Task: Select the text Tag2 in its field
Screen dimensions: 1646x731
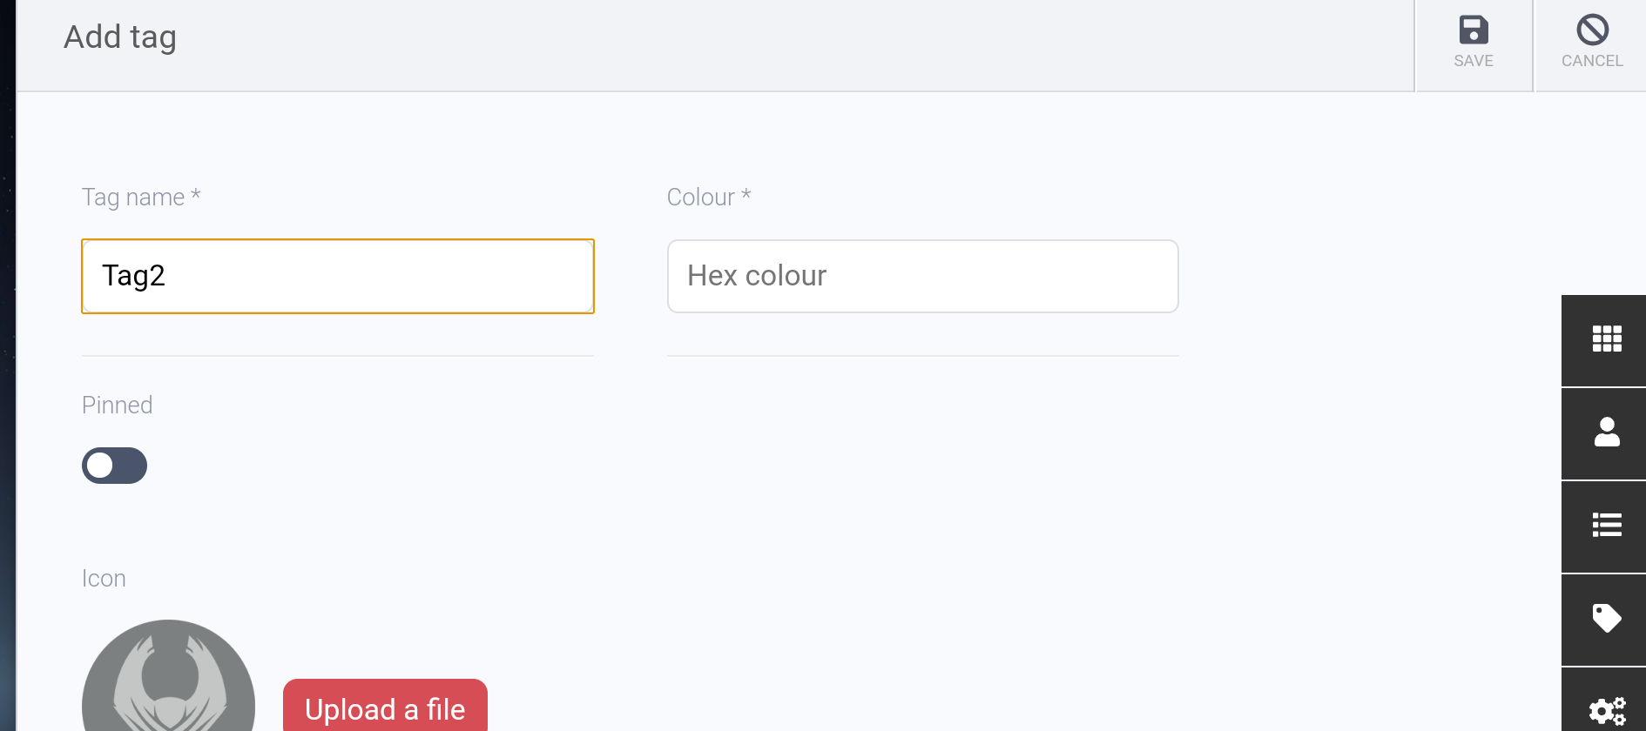Action: click(x=132, y=276)
